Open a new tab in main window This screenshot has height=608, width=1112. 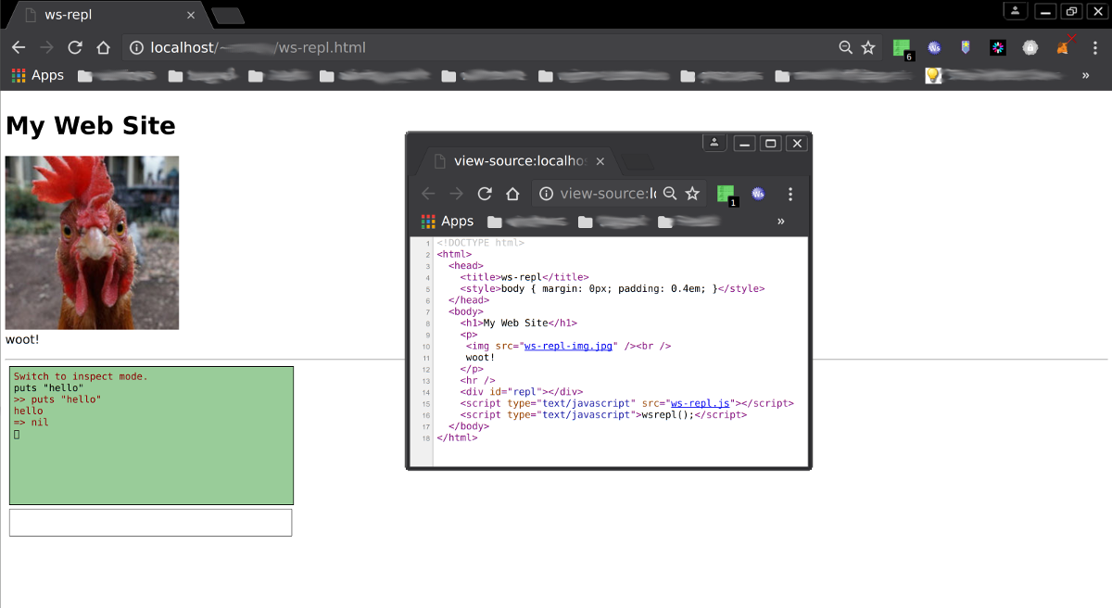pos(228,16)
